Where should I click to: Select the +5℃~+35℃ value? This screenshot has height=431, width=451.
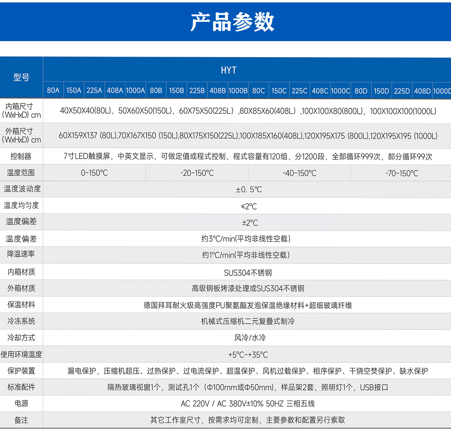pyautogui.click(x=248, y=355)
